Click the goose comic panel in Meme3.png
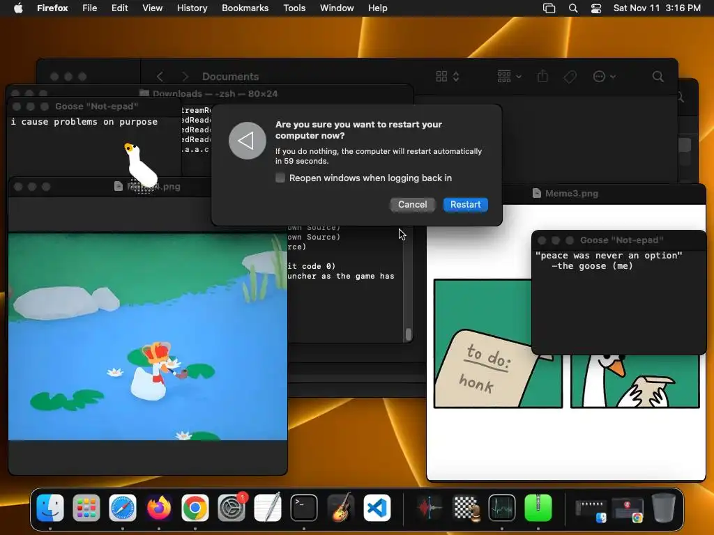The height and width of the screenshot is (535, 714). click(x=635, y=381)
